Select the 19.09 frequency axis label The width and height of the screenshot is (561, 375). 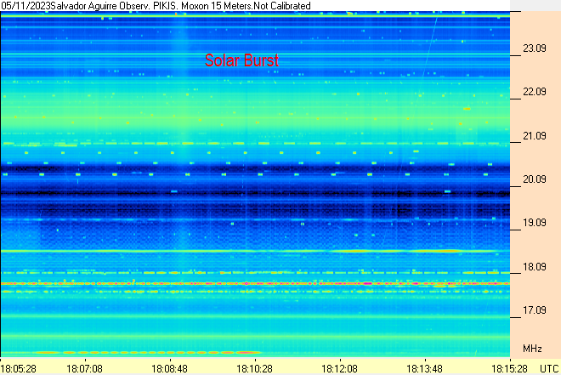(535, 223)
